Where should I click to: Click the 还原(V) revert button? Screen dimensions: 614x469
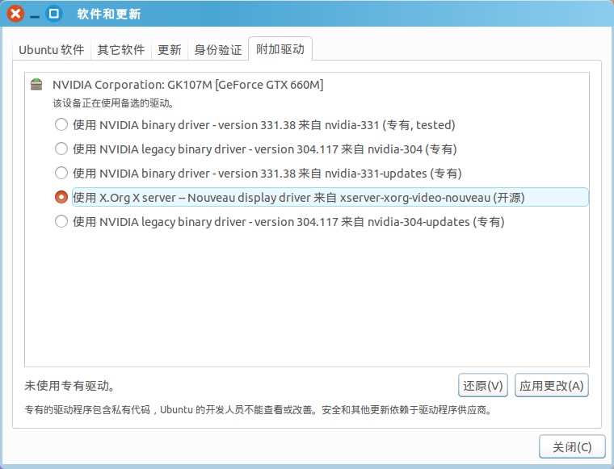(x=483, y=385)
